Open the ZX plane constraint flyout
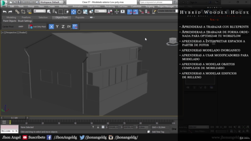The image size is (251, 141). click(69, 27)
